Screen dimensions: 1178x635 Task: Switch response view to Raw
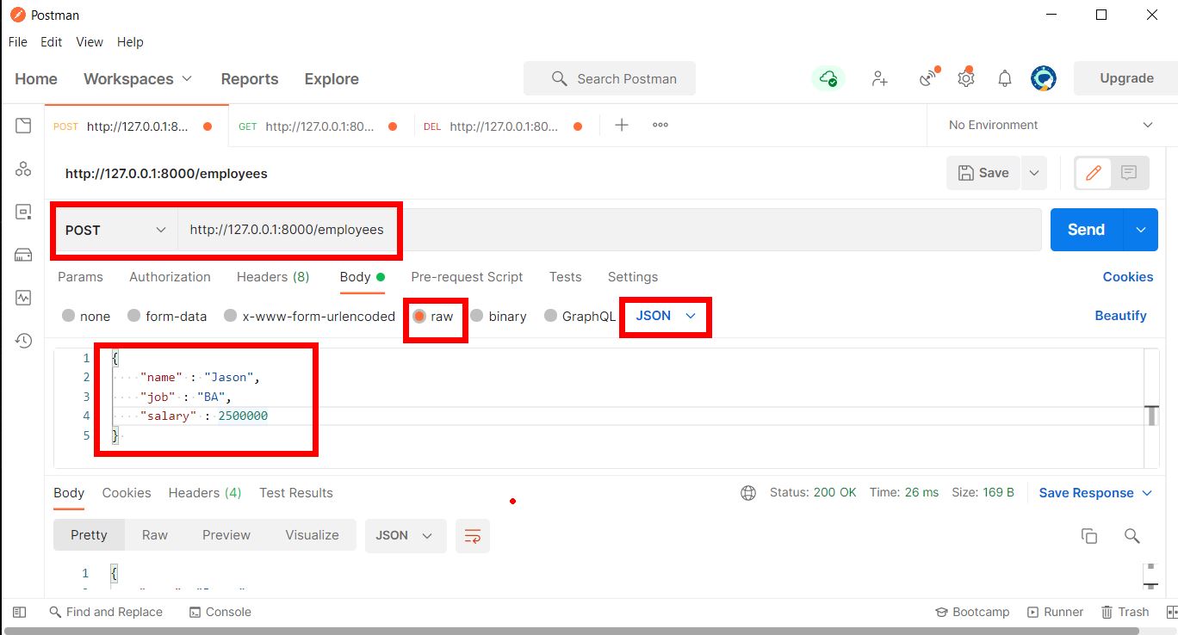(155, 535)
